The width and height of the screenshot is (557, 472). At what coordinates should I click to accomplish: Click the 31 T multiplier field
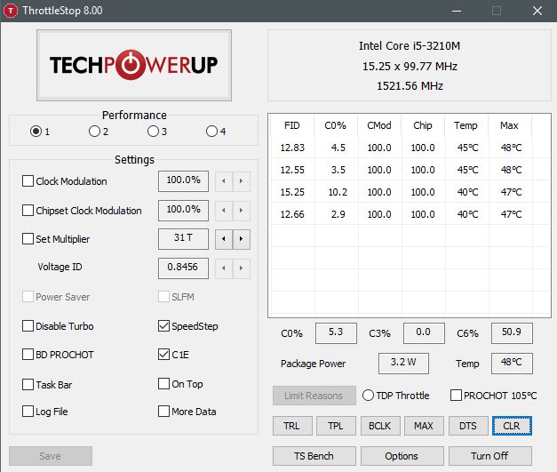[183, 238]
